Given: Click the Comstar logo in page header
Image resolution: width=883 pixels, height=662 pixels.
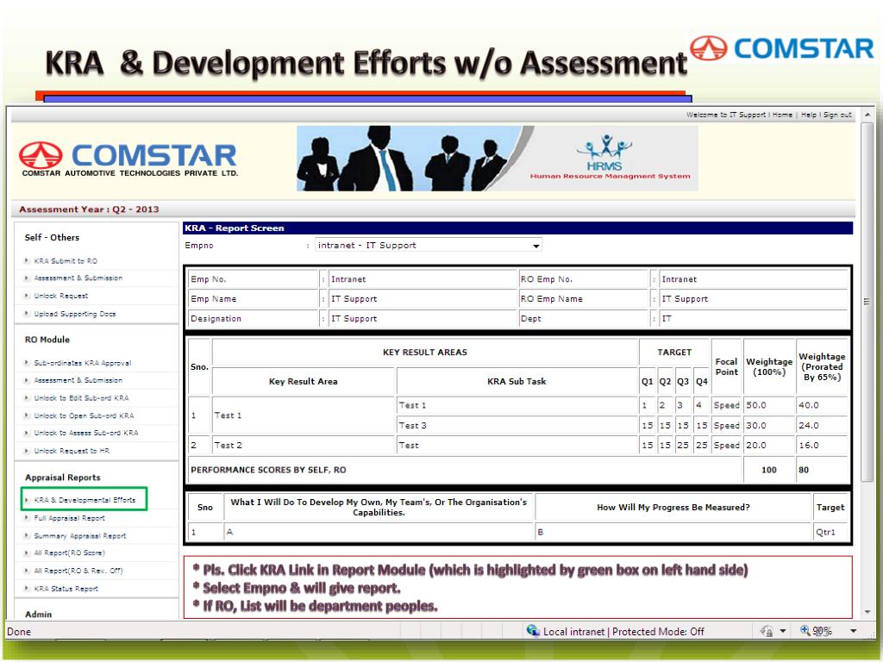Looking at the screenshot, I should click(x=128, y=159).
